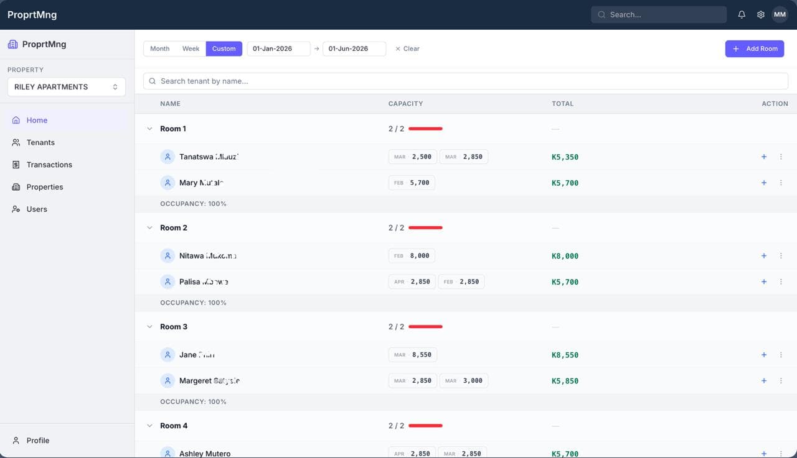The height and width of the screenshot is (458, 797).
Task: Click plus icon for Margeret's row
Action: pyautogui.click(x=764, y=380)
